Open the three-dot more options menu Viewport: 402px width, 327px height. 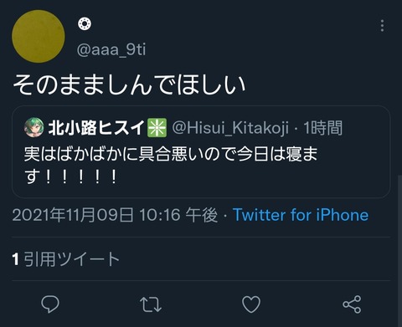pos(382,26)
